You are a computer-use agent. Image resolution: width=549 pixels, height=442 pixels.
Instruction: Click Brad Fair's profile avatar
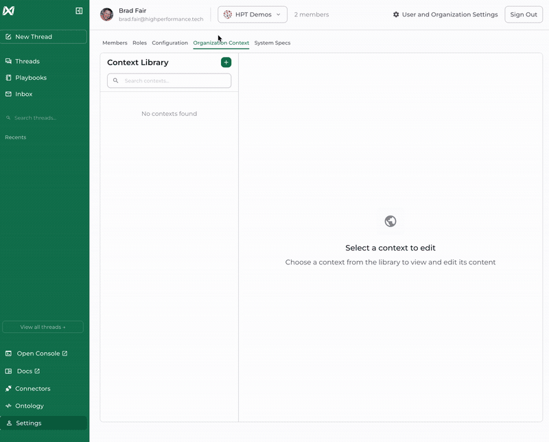106,14
